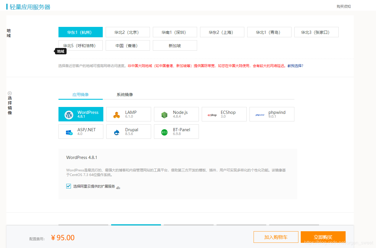Switch to the 应用镜像 tab
Viewport: 376px width, 248px height.
80,94
